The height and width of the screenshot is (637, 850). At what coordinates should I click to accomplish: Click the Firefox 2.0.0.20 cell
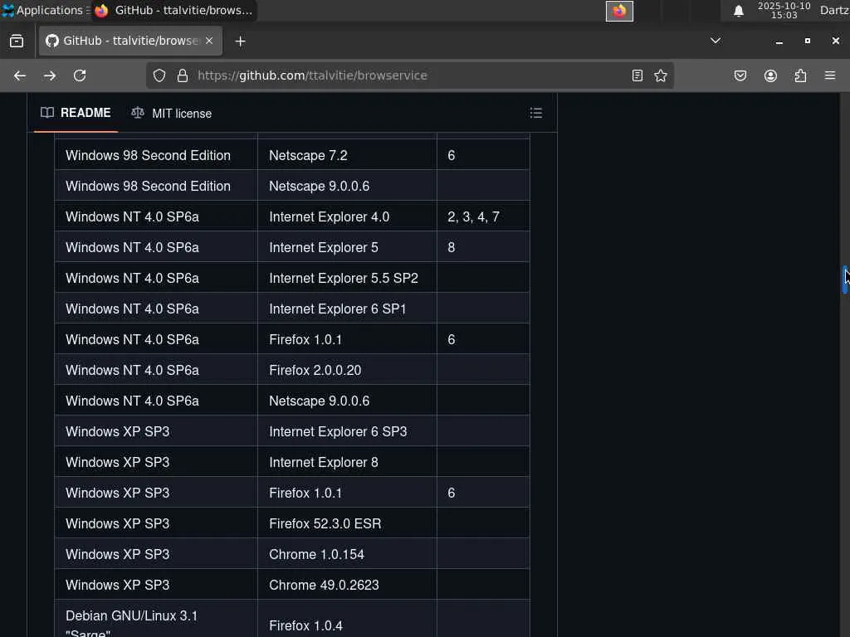click(347, 370)
